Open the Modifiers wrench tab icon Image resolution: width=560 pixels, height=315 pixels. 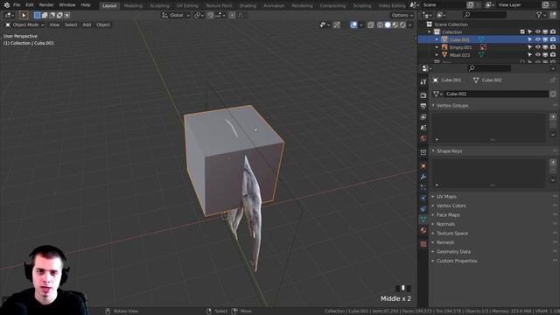pos(423,177)
